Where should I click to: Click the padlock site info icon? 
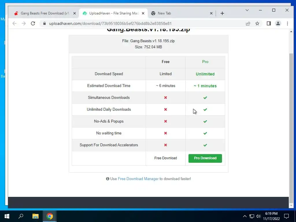[x=45, y=23]
